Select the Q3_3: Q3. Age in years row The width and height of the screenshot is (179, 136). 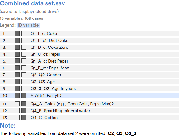(x=90, y=89)
